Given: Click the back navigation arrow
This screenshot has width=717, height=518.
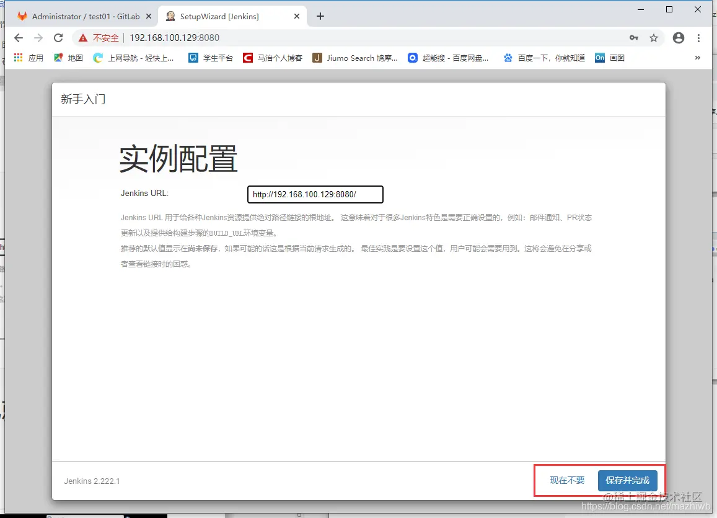Looking at the screenshot, I should point(19,38).
